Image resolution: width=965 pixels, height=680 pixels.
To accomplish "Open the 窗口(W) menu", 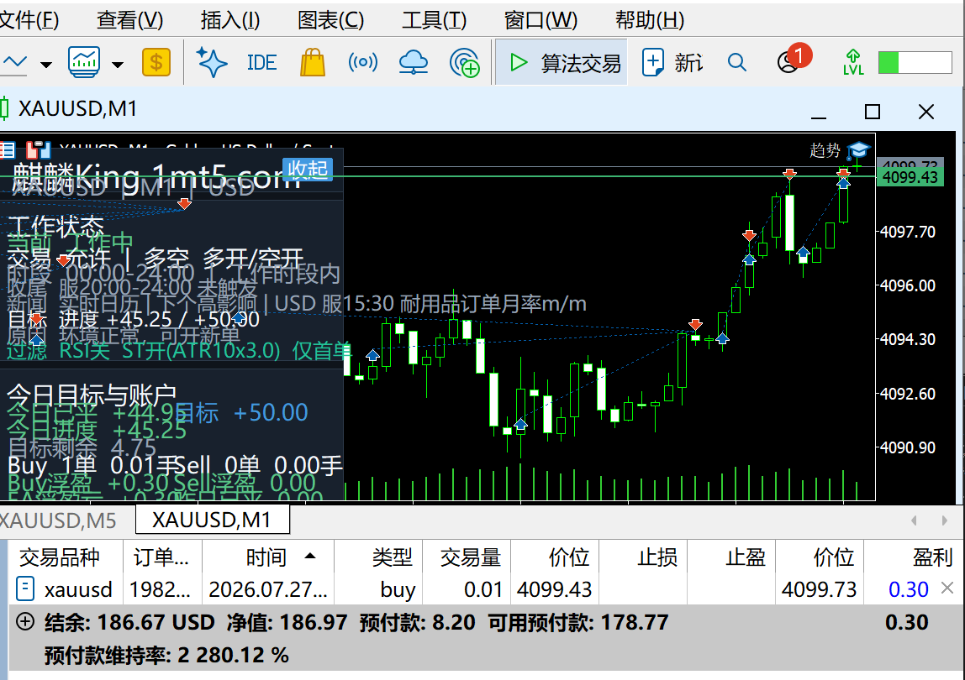I will pos(541,20).
